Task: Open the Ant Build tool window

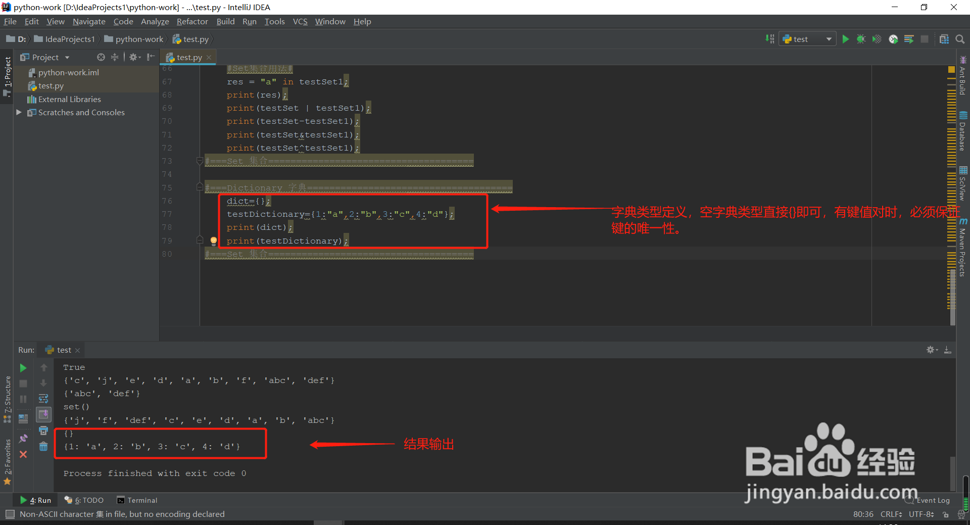Action: pos(963,76)
